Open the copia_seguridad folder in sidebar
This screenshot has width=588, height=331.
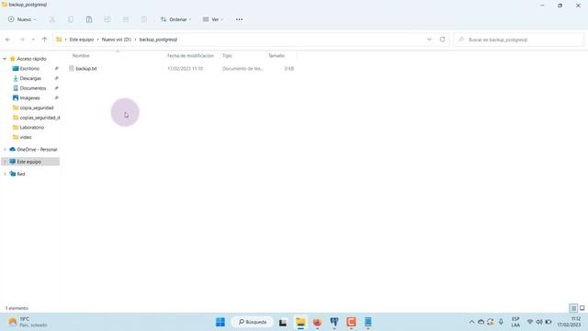point(37,108)
